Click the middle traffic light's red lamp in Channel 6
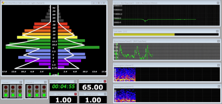Screen dimensions: 222x104 (37, 87)
